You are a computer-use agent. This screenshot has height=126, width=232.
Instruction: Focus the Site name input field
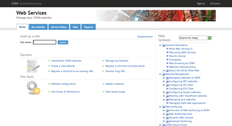tap(44, 42)
